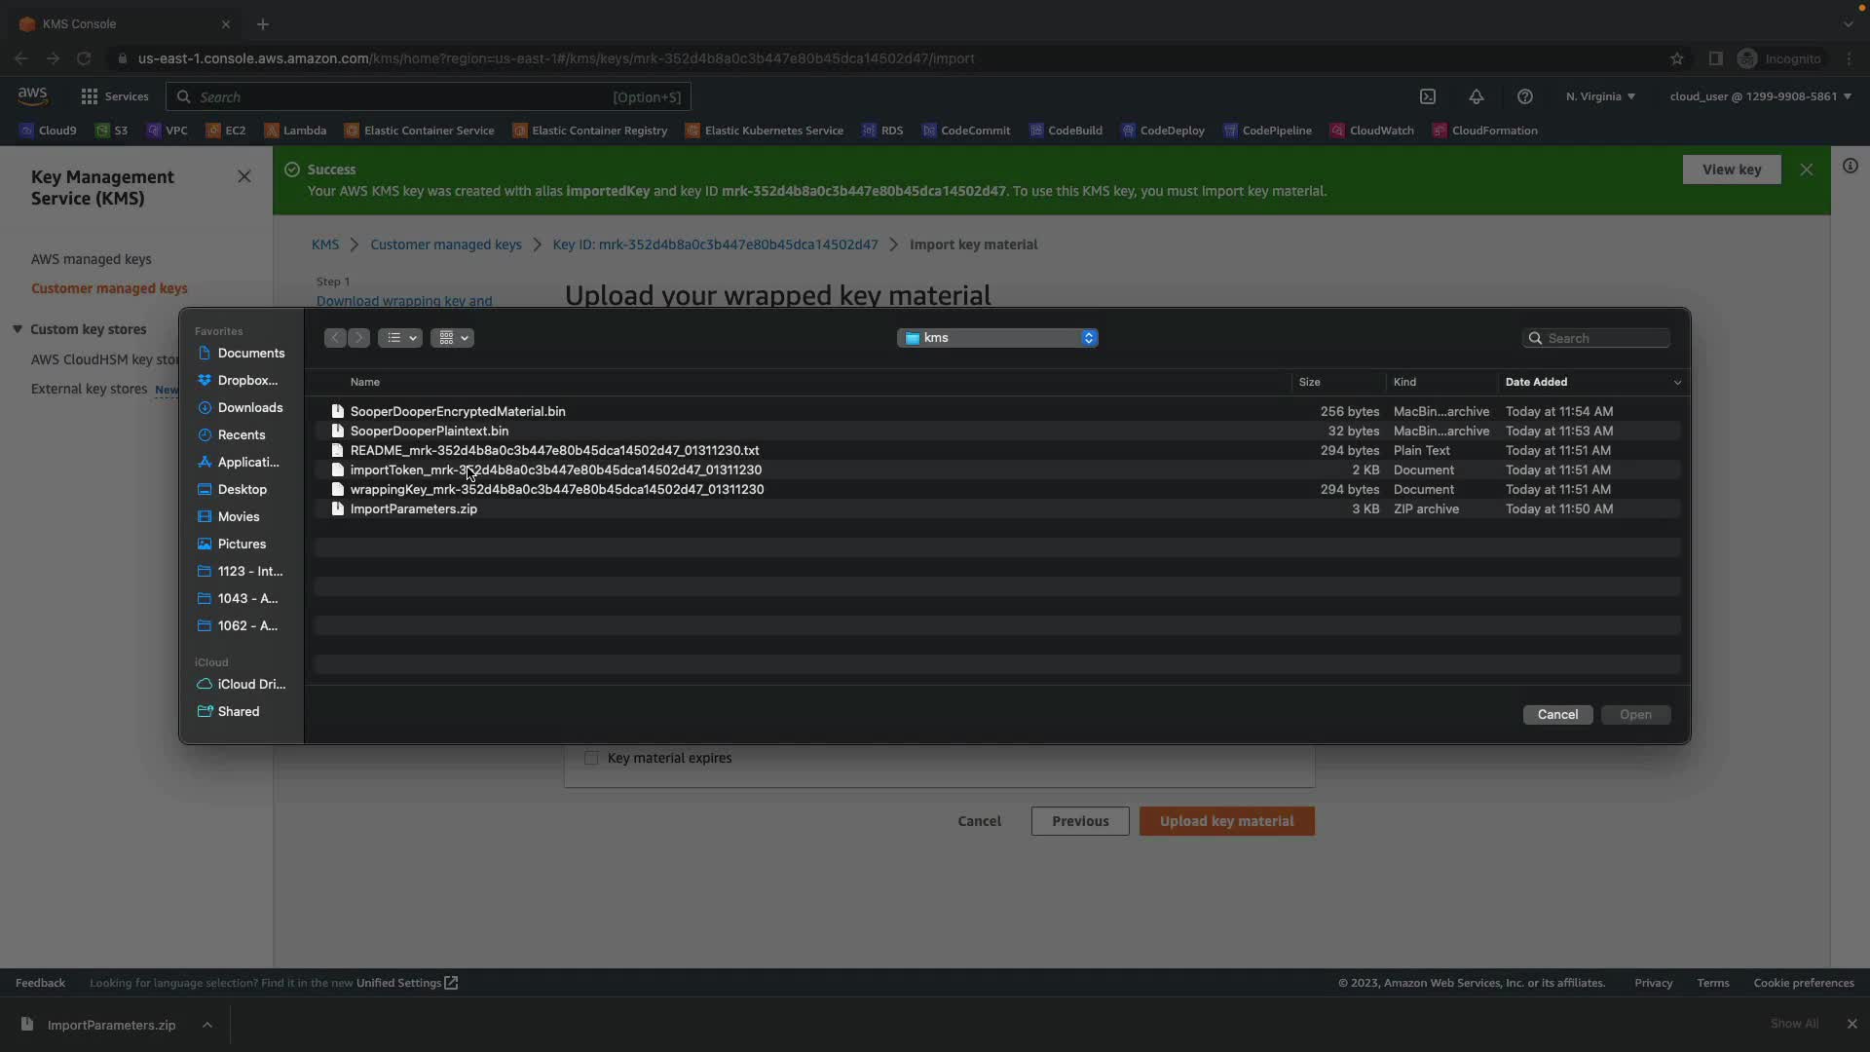Go back in file dialog
This screenshot has width=1870, height=1052.
pos(335,338)
